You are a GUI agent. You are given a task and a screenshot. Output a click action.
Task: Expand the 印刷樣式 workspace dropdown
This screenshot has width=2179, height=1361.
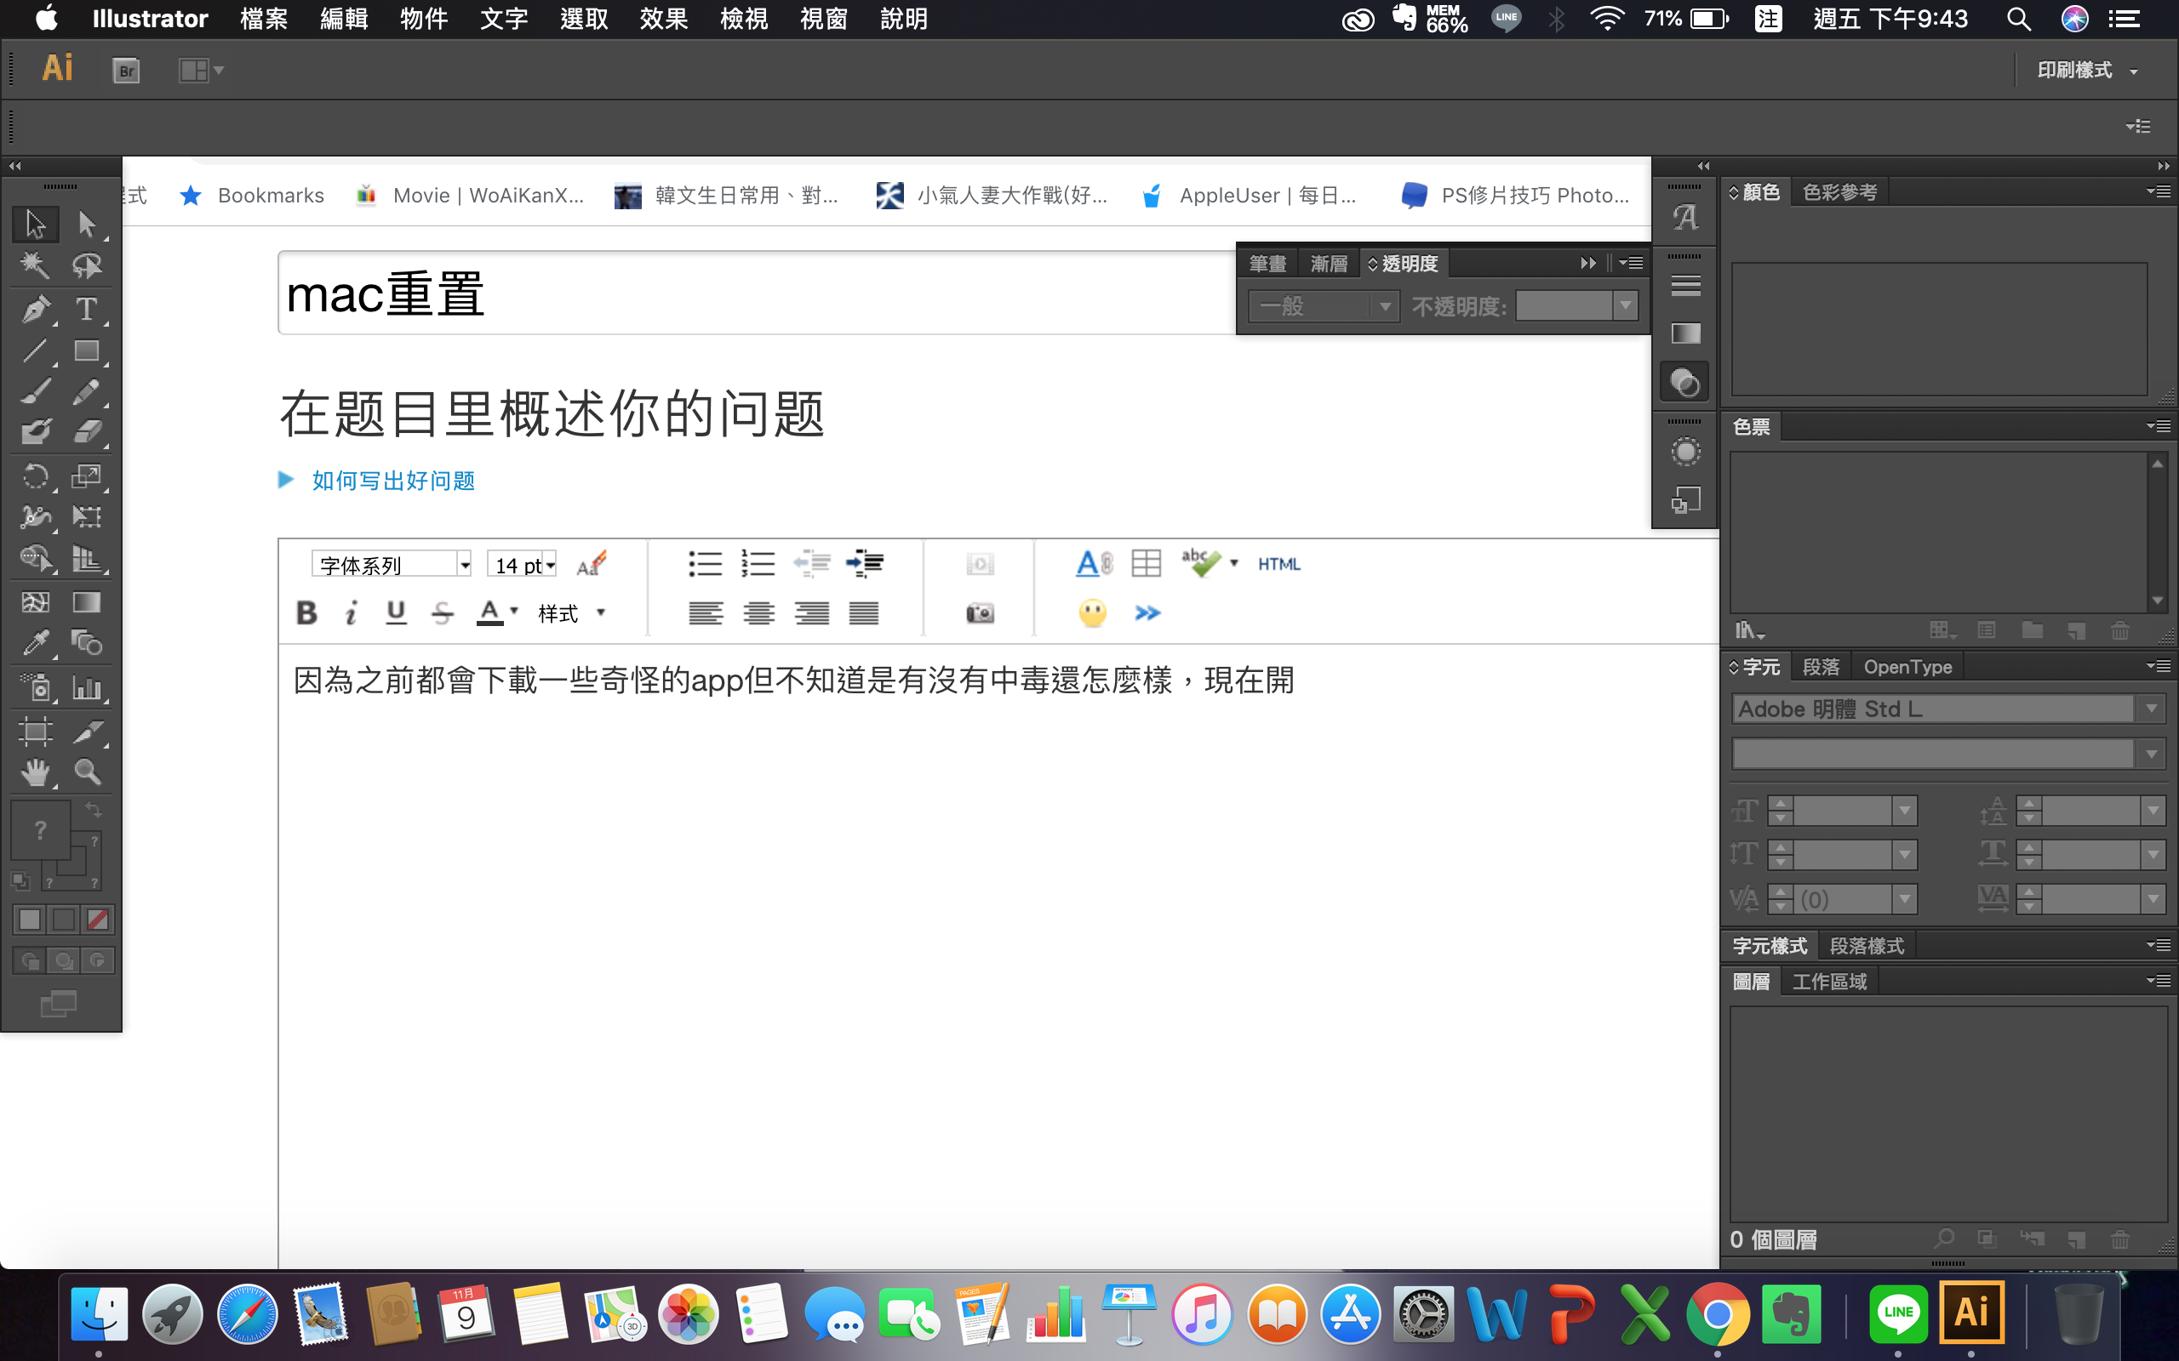(2086, 71)
